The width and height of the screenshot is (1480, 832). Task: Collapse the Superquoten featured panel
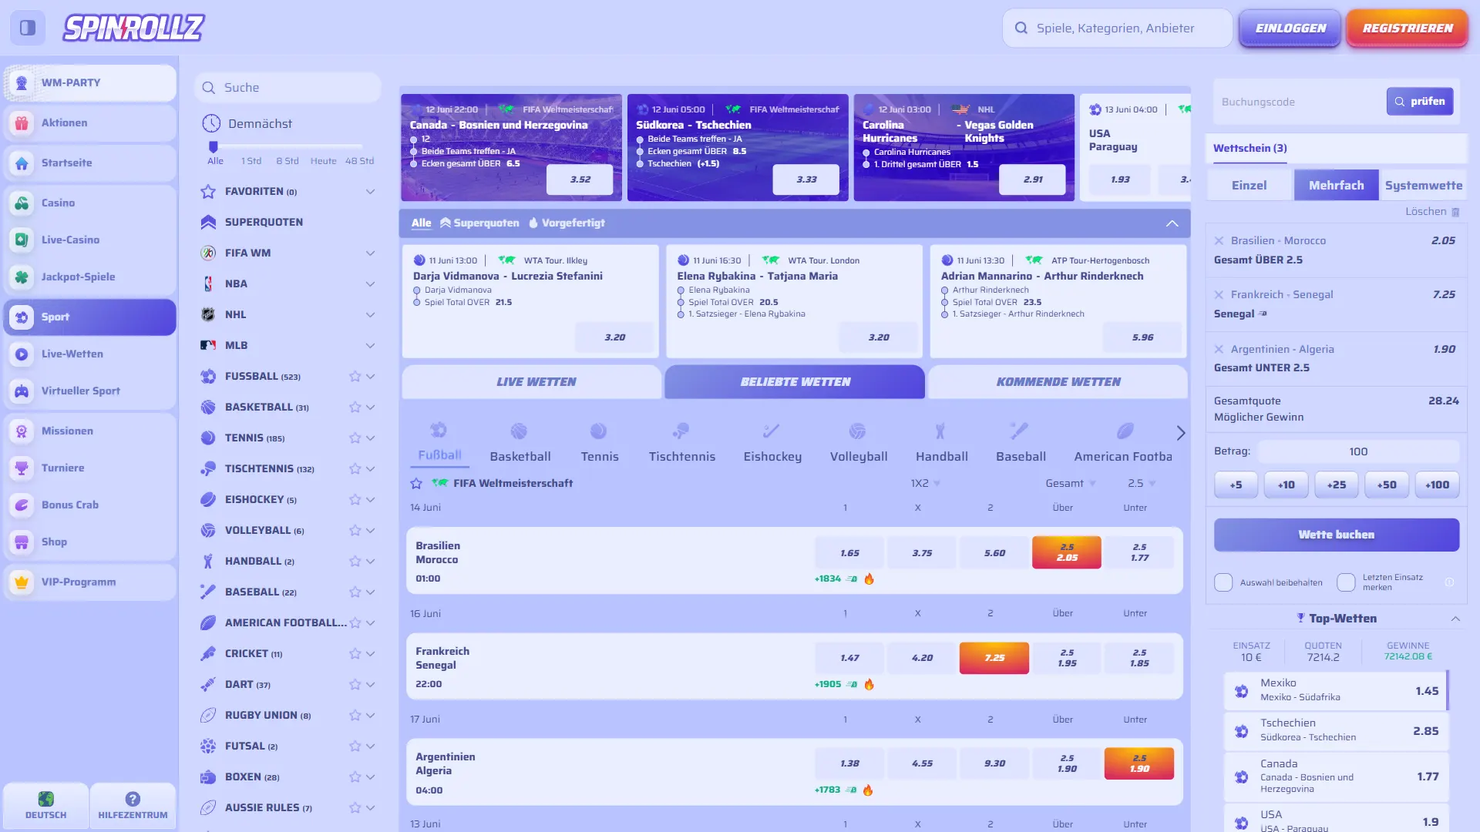point(1172,223)
